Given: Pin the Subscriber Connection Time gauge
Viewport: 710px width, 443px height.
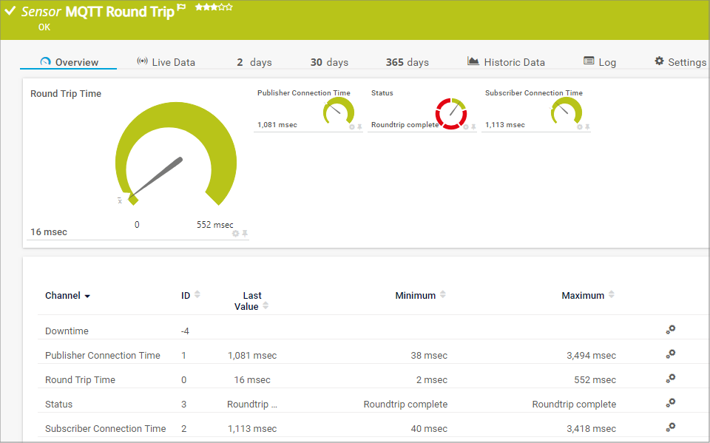Looking at the screenshot, I should point(587,127).
